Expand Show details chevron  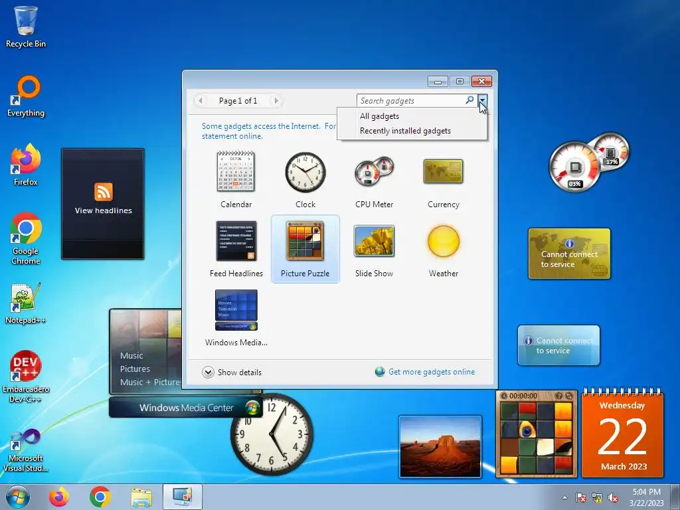click(208, 372)
